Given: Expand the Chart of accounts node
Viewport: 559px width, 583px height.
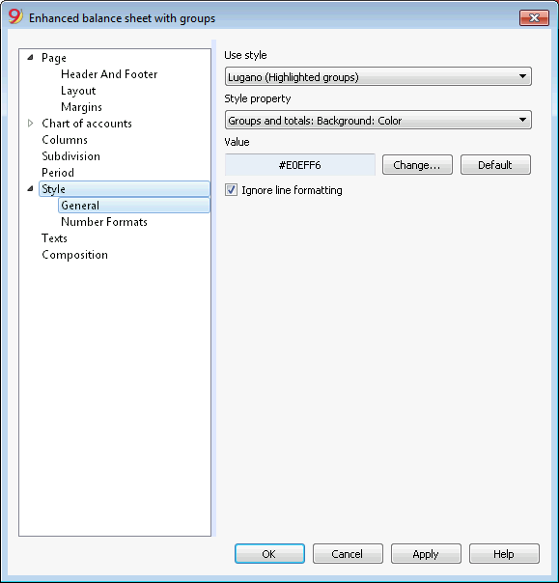Looking at the screenshot, I should pyautogui.click(x=31, y=124).
